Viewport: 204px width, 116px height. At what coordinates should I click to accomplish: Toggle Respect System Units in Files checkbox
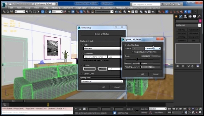[133, 52]
